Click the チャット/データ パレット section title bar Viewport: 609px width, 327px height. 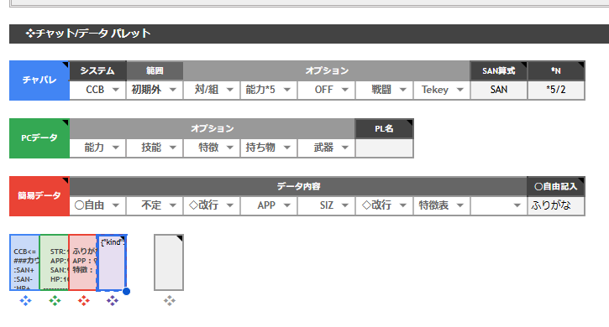(x=309, y=34)
